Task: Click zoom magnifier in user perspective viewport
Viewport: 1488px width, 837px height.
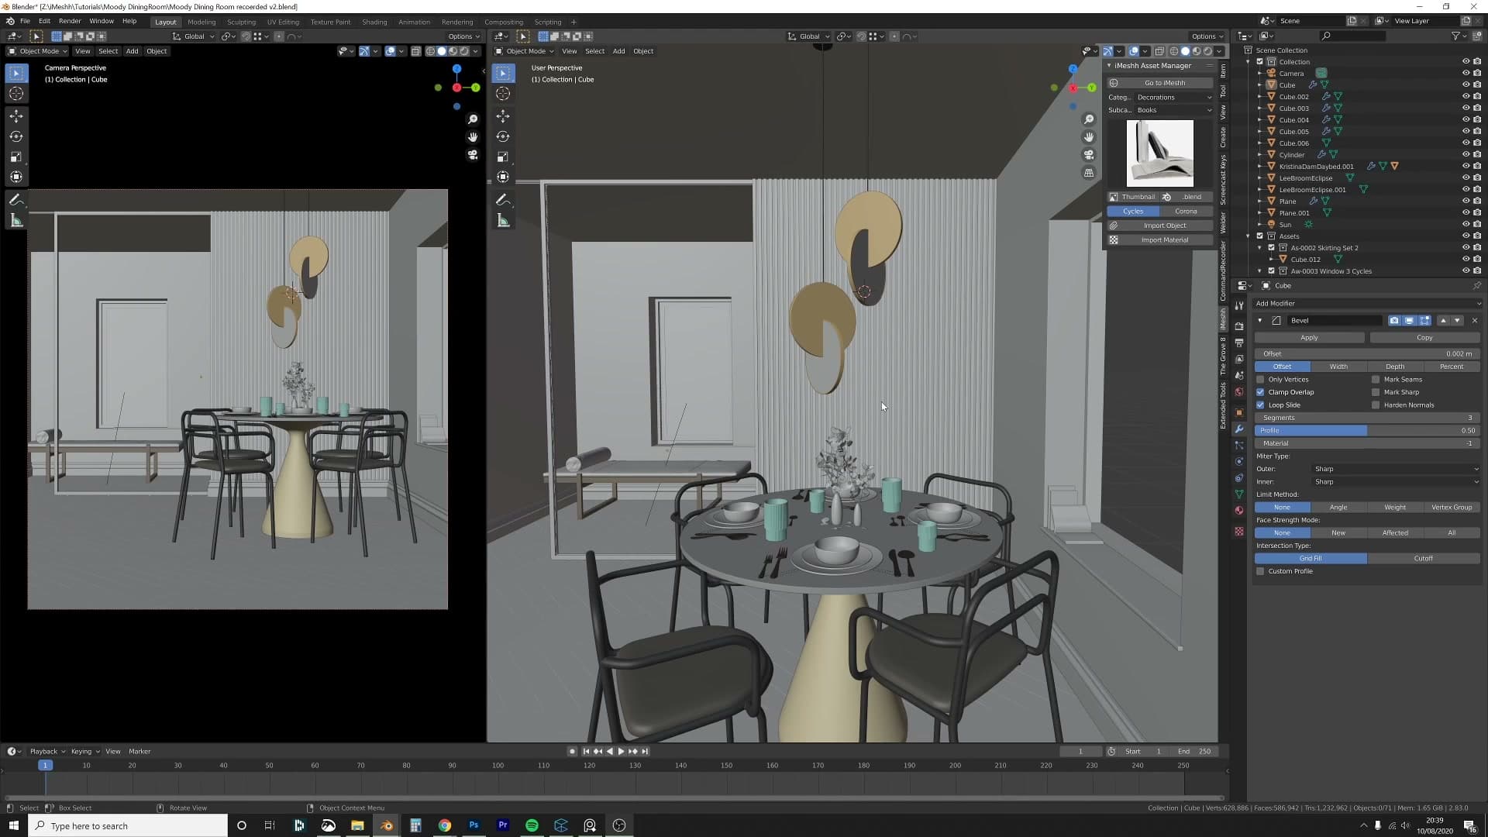Action: (1089, 119)
